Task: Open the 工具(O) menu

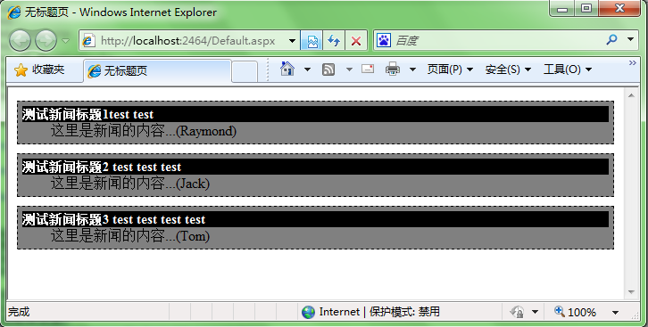Action: click(568, 69)
